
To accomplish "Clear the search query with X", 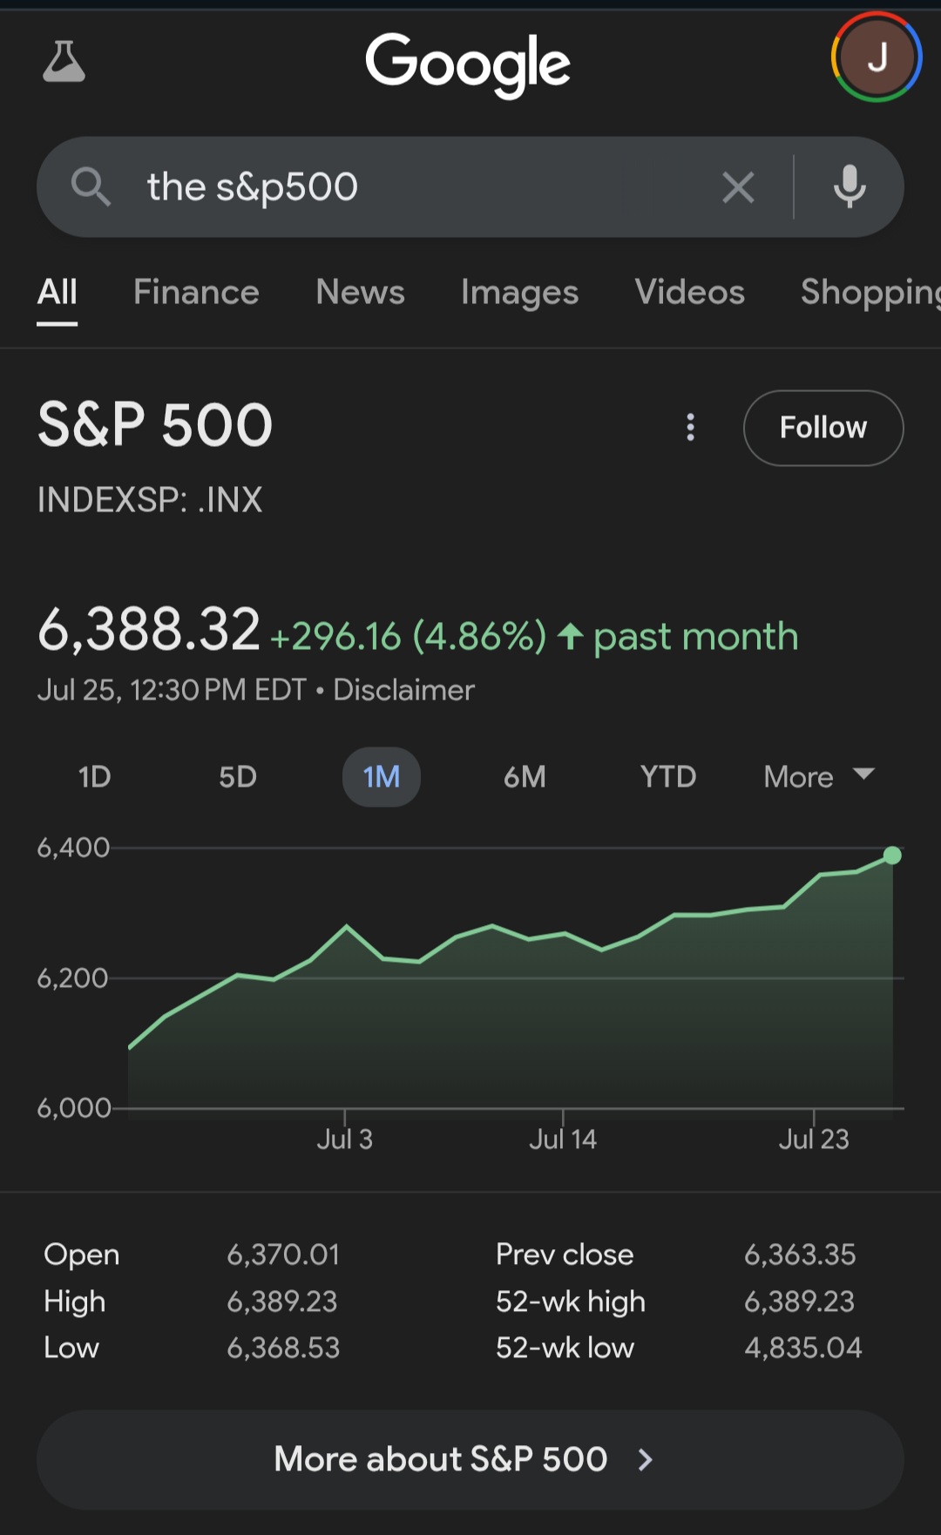I will (x=738, y=187).
